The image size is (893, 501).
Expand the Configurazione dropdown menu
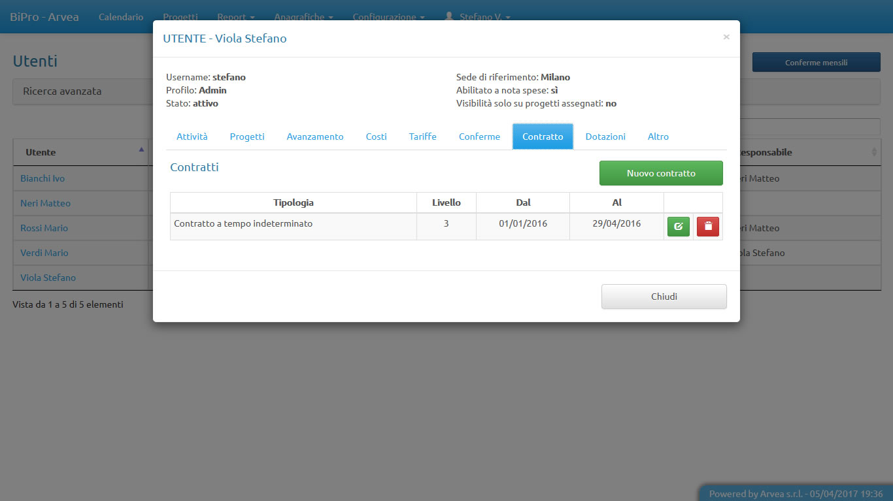388,17
